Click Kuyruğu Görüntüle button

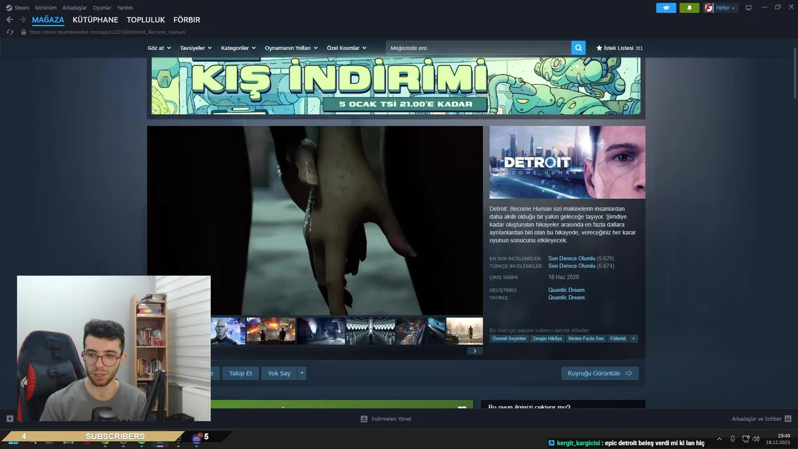click(x=600, y=373)
